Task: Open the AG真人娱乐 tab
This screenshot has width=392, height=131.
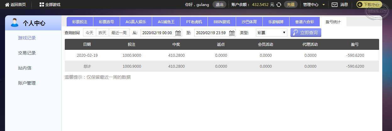Action: [136, 22]
